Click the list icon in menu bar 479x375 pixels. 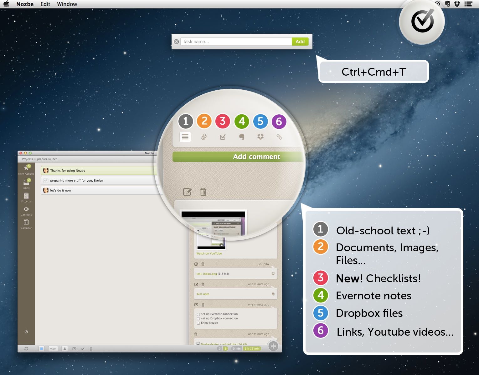coord(468,4)
